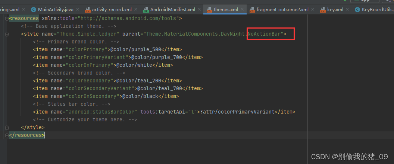This screenshot has width=394, height=164.
Task: Click the ?attr/colorPrimaryVariant status bar value
Action: pos(237,112)
